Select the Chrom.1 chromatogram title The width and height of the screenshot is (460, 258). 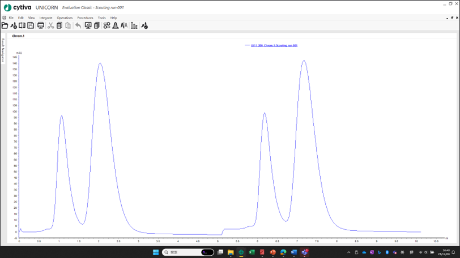coord(18,36)
